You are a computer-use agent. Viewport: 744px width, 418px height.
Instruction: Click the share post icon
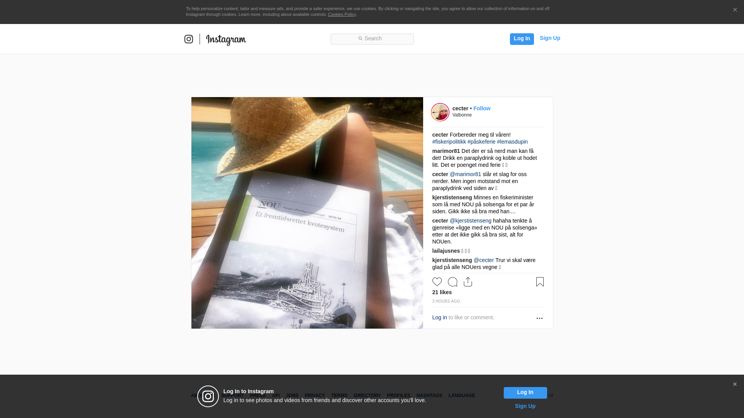click(468, 282)
